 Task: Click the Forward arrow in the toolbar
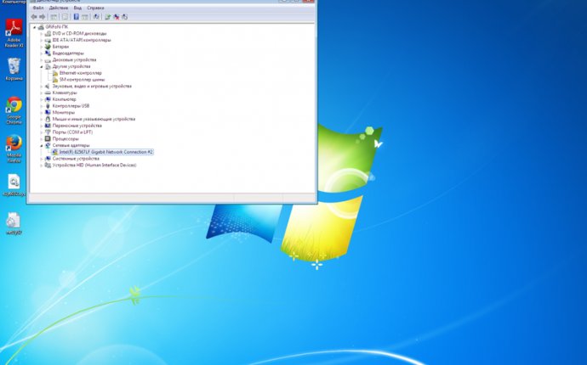click(43, 17)
